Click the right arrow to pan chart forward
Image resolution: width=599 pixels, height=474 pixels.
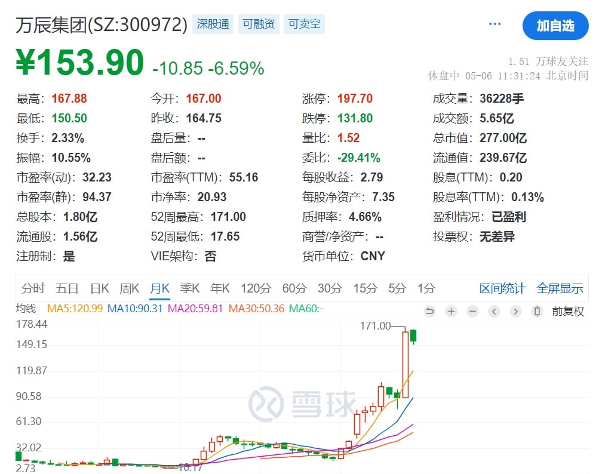(515, 311)
